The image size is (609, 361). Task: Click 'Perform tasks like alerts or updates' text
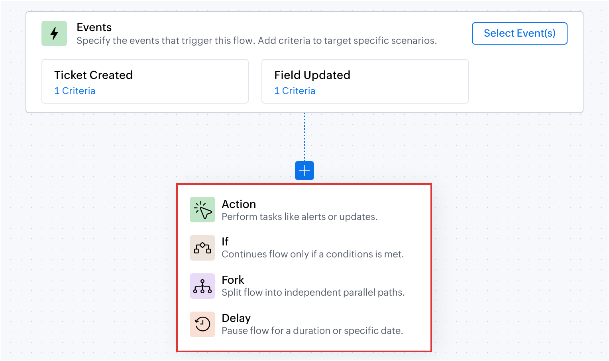299,217
